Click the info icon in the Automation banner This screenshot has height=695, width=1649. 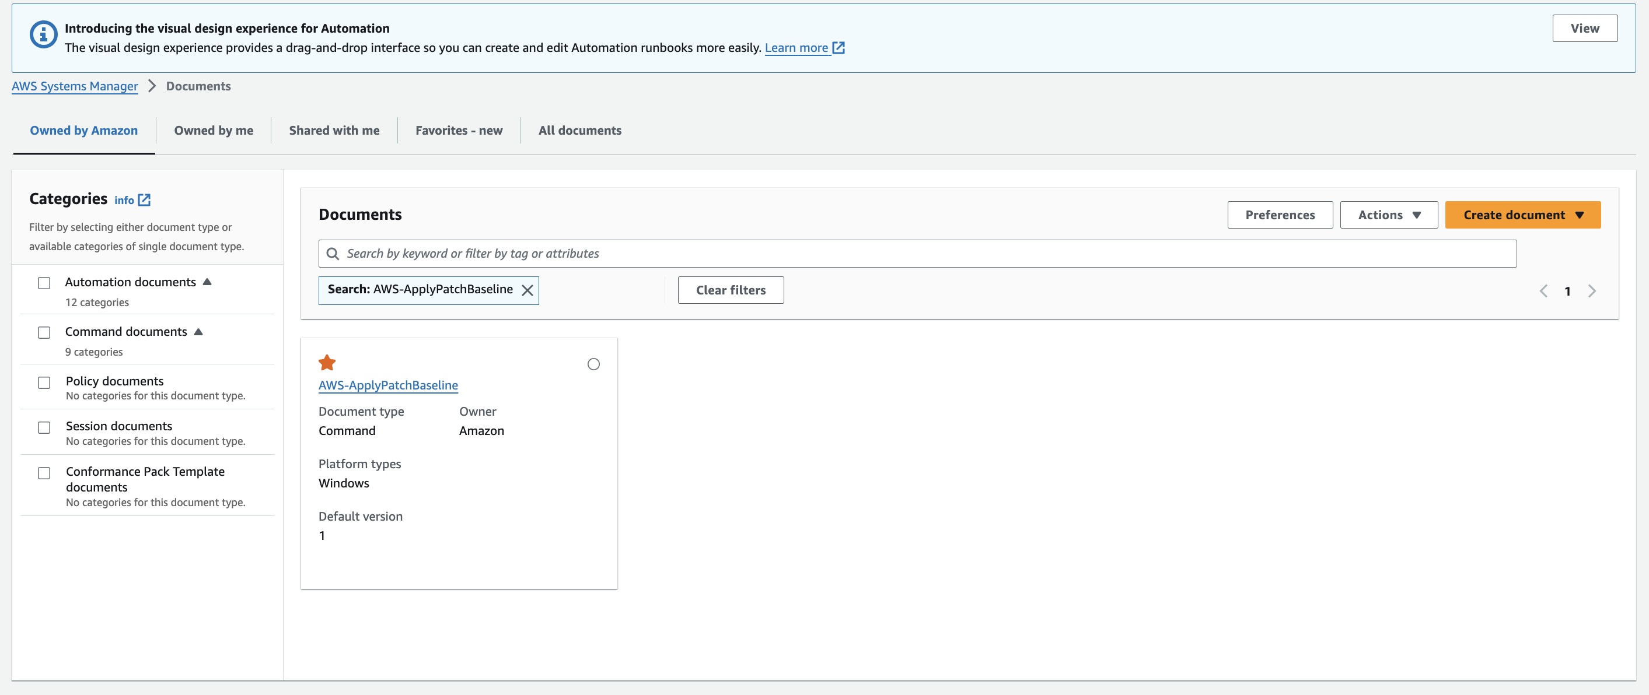click(43, 34)
